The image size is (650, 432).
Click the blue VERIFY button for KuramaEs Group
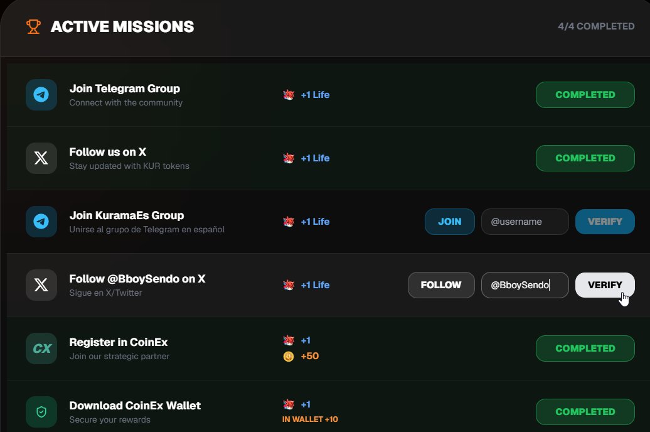[x=605, y=222]
